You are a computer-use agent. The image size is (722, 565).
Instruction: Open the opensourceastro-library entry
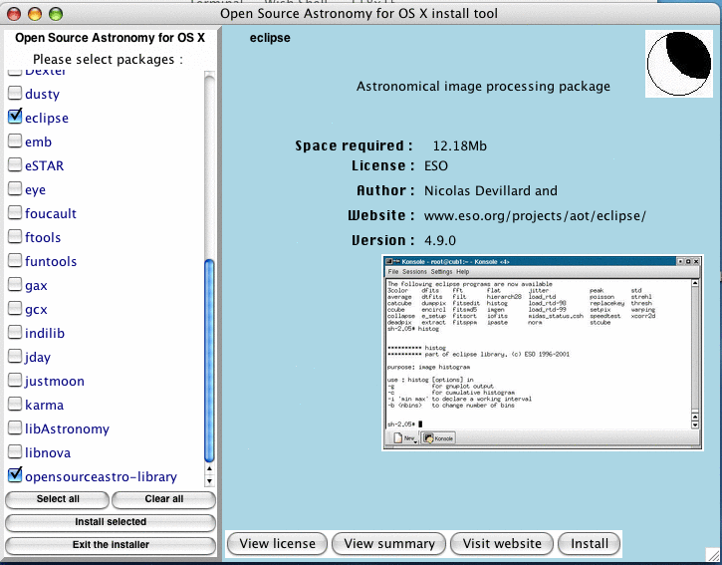(101, 477)
